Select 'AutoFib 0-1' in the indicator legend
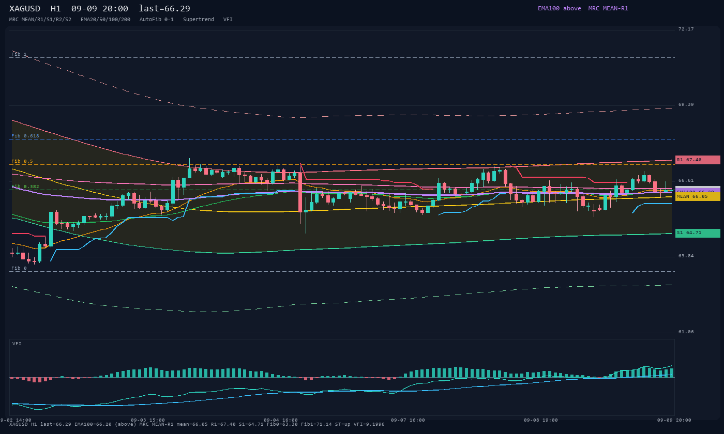This screenshot has width=724, height=434. pos(157,20)
